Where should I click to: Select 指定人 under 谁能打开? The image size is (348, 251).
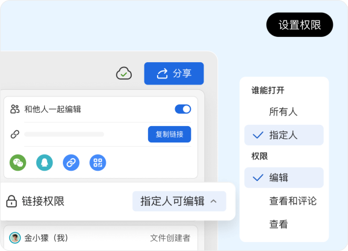click(284, 135)
